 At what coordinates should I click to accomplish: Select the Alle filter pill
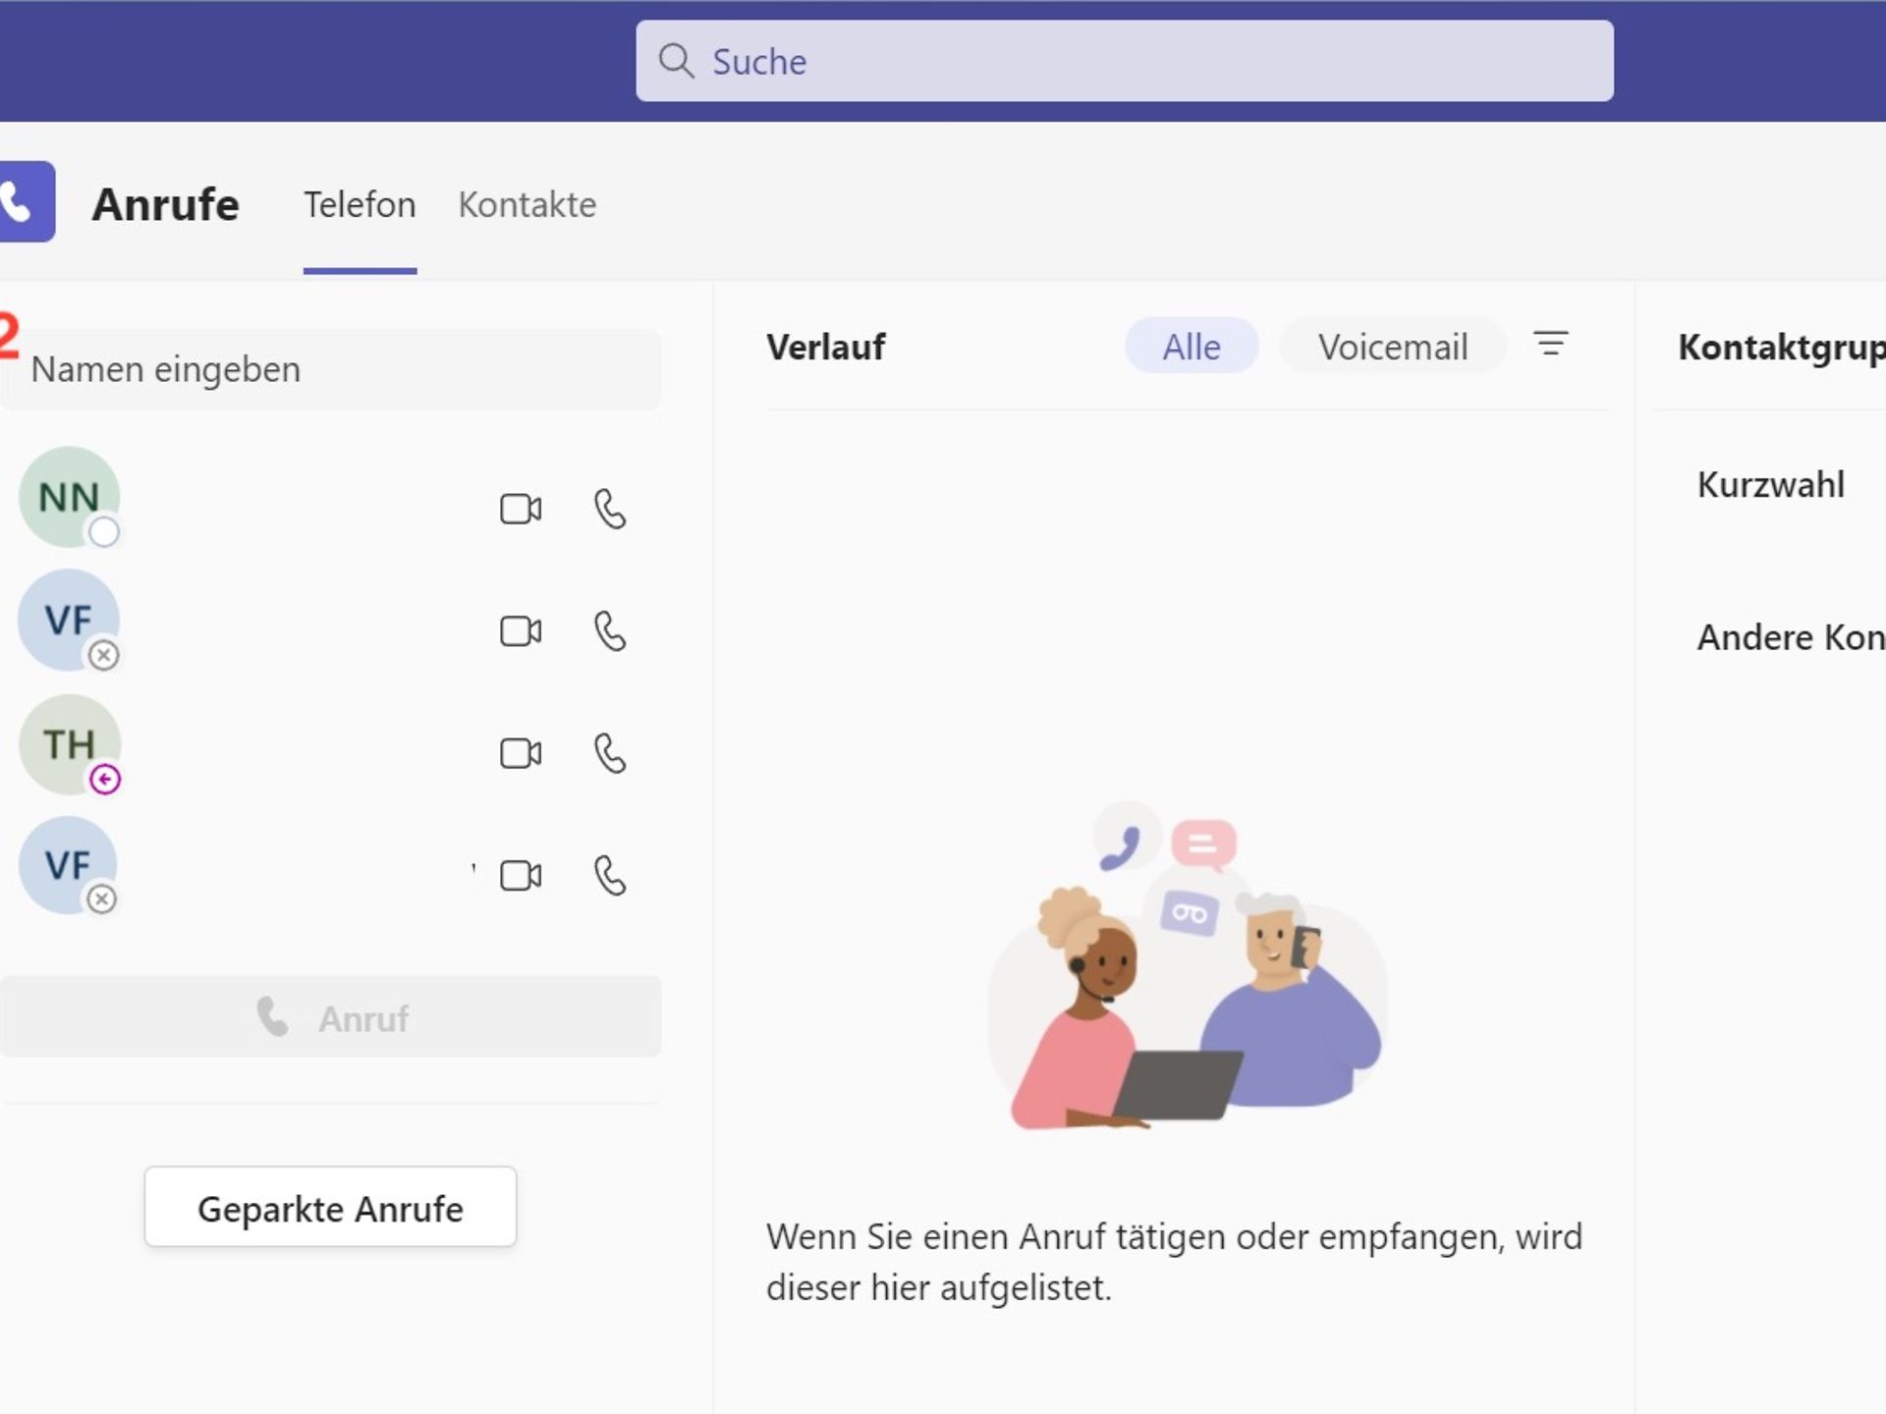pos(1191,346)
